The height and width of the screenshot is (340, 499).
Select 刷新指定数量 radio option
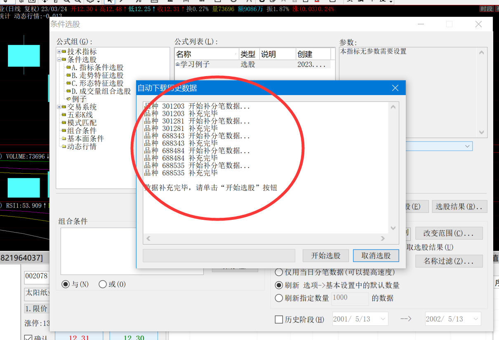279,298
